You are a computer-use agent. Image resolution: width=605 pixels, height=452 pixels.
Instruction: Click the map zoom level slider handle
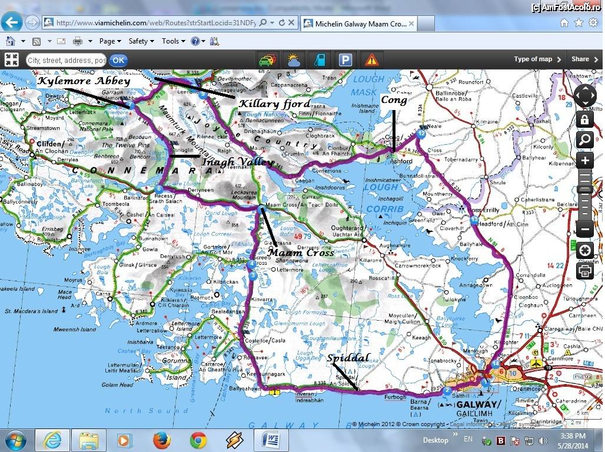click(584, 190)
